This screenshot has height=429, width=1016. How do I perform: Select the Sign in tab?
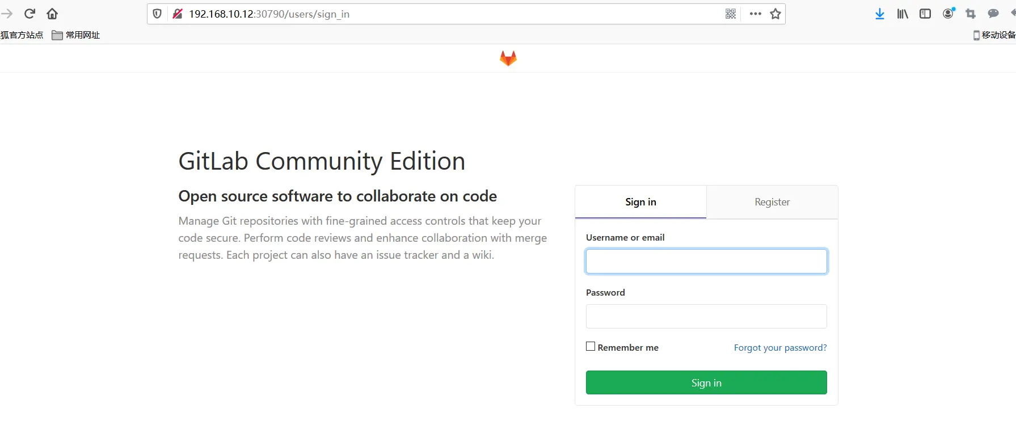tap(640, 202)
